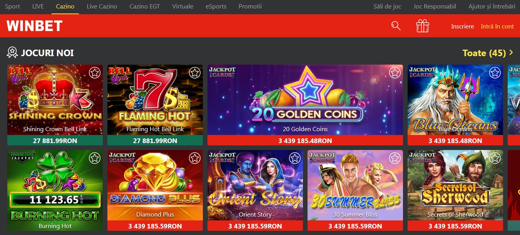Click Intră în cont to log in
The image size is (520, 235).
pos(497,26)
